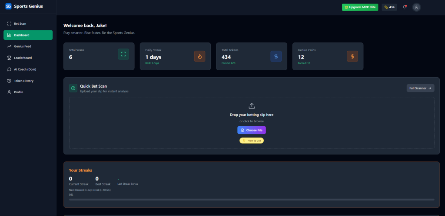The height and width of the screenshot is (216, 445).
Task: View Token History in sidebar
Action: coord(23,81)
